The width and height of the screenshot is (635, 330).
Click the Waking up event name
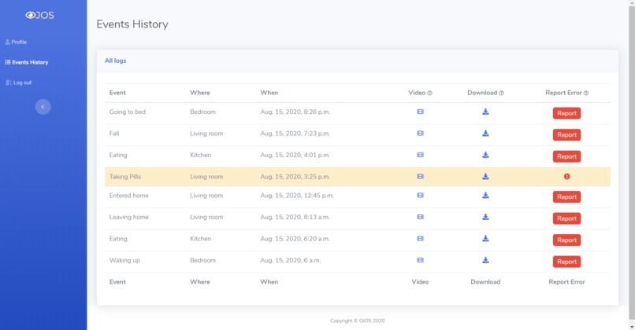124,261
